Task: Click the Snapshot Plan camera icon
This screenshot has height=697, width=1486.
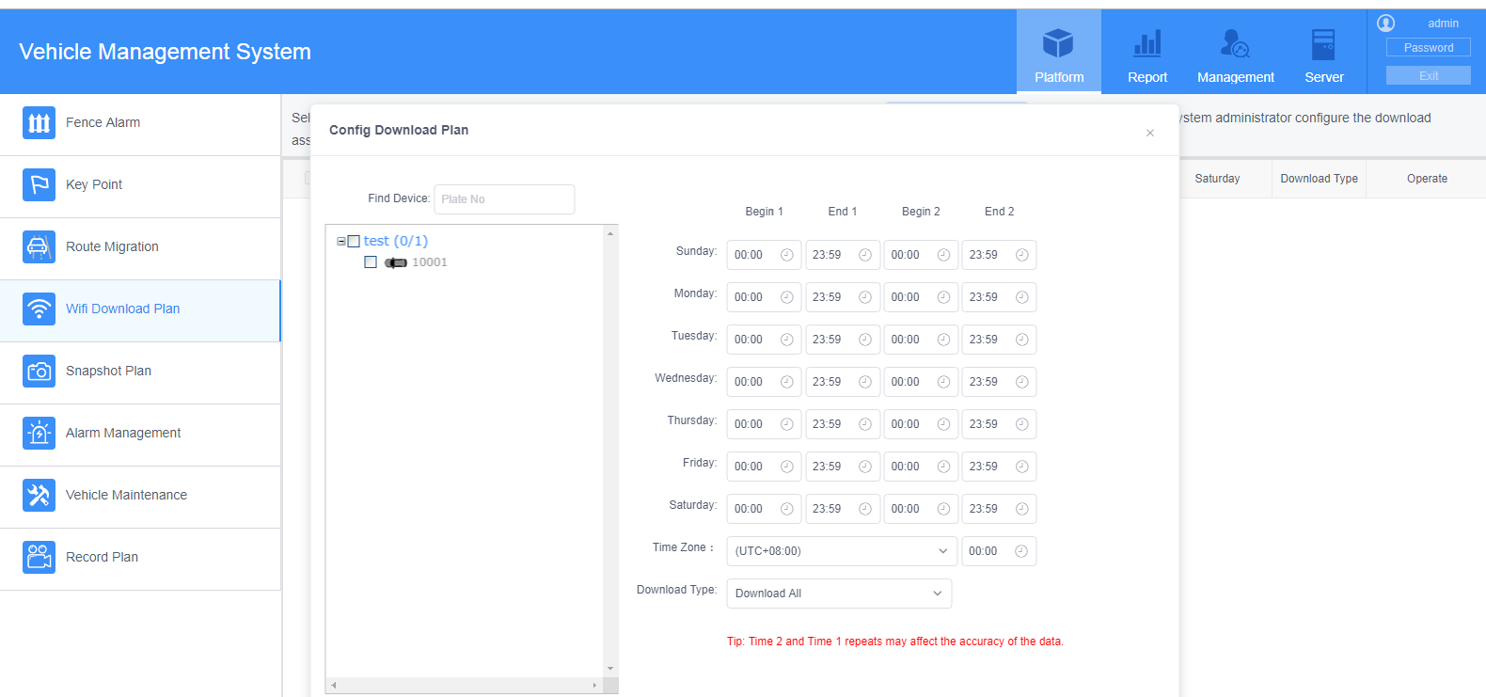Action: pyautogui.click(x=39, y=371)
